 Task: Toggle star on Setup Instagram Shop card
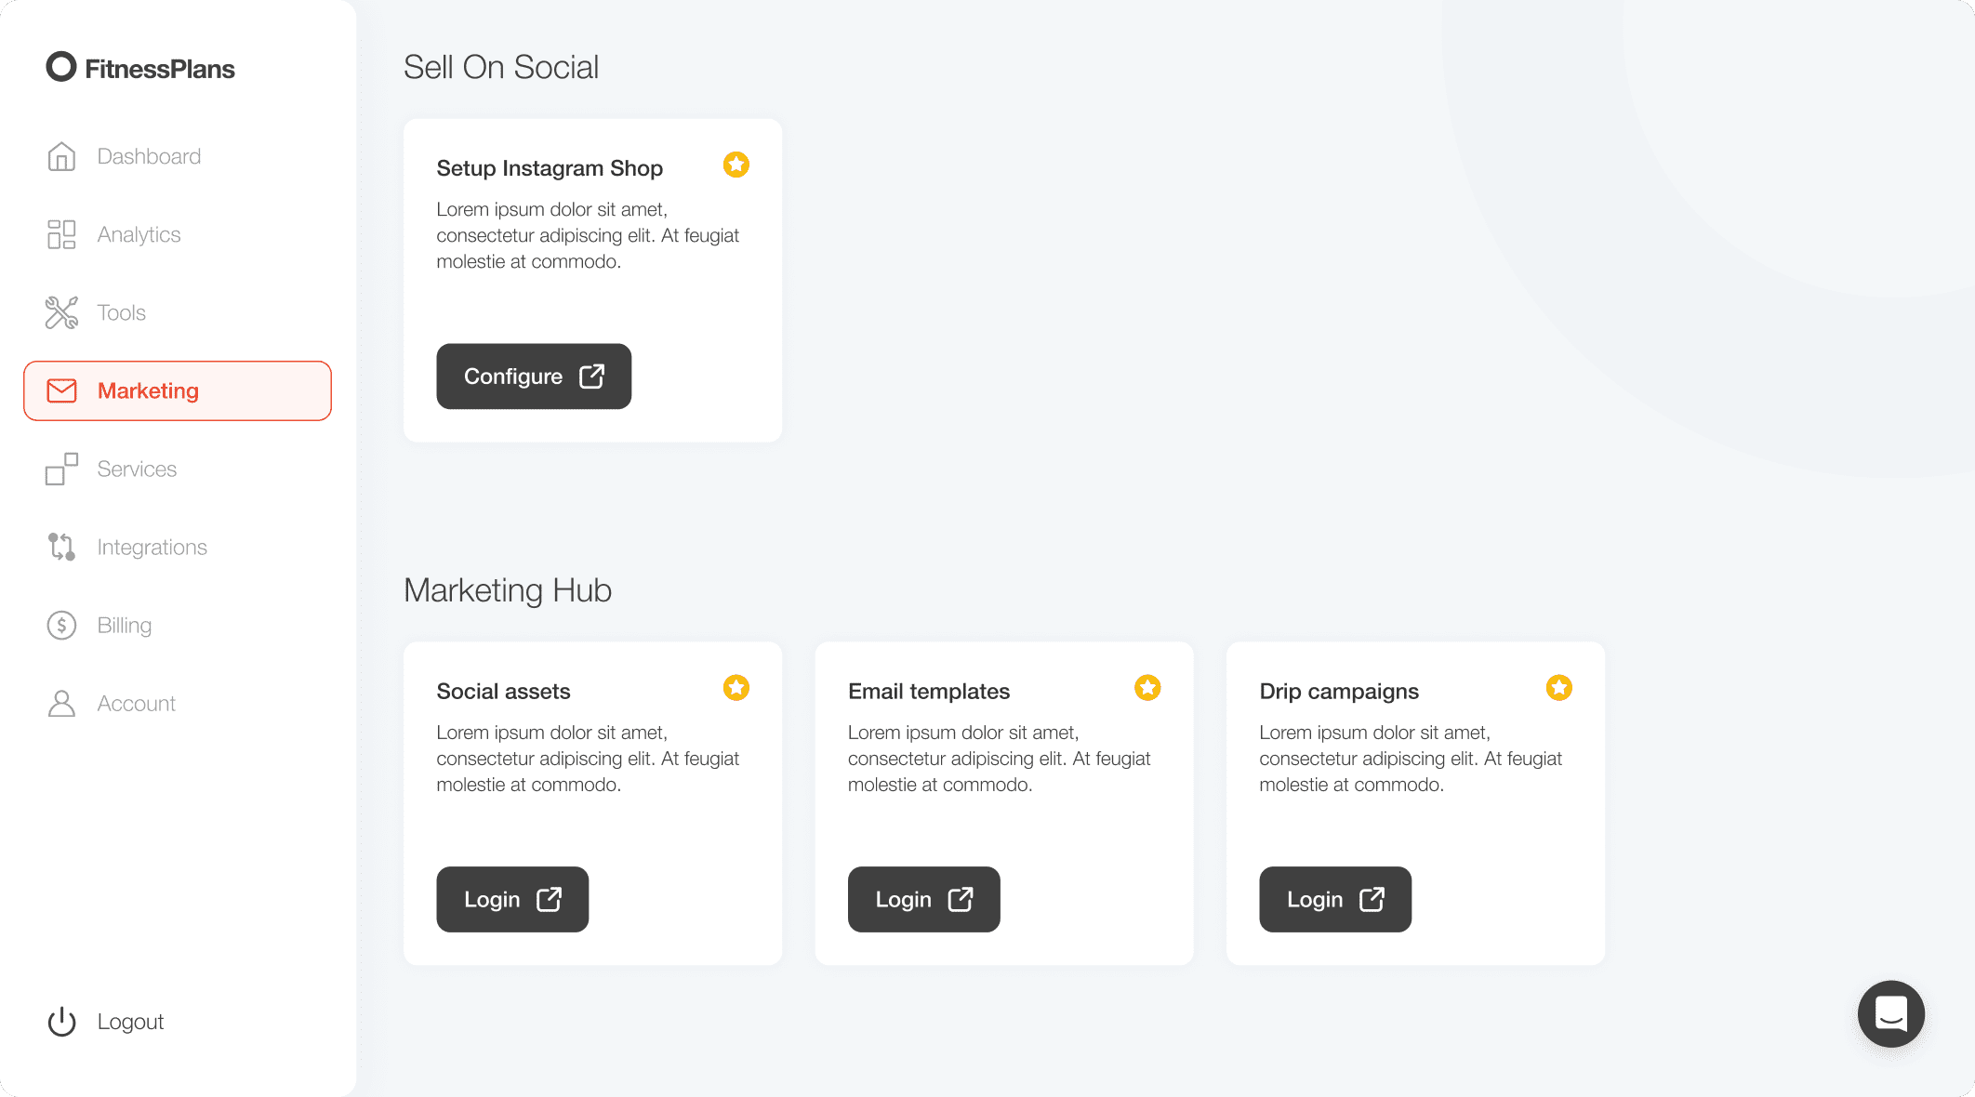(x=736, y=165)
